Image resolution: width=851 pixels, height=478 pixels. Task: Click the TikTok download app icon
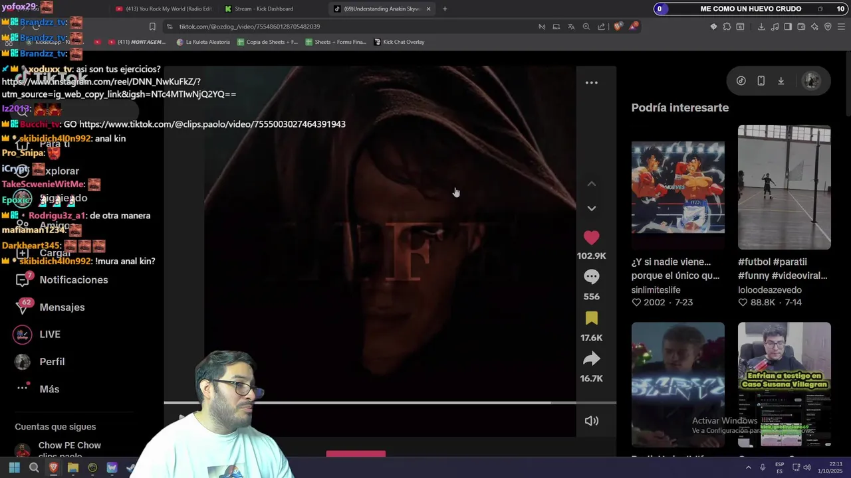click(x=781, y=81)
